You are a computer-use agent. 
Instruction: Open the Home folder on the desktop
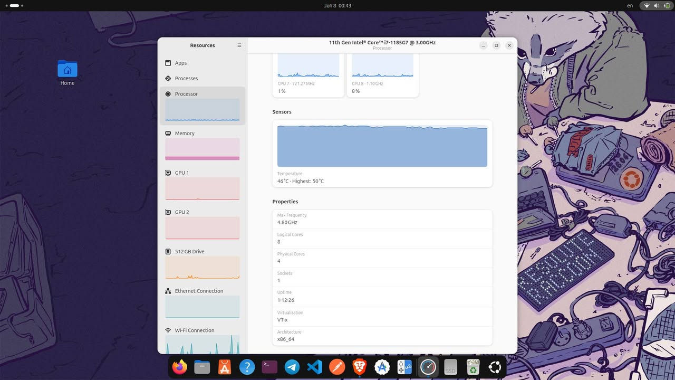click(67, 73)
